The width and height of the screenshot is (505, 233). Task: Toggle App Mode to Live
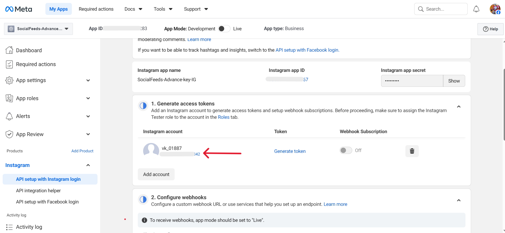tap(224, 29)
